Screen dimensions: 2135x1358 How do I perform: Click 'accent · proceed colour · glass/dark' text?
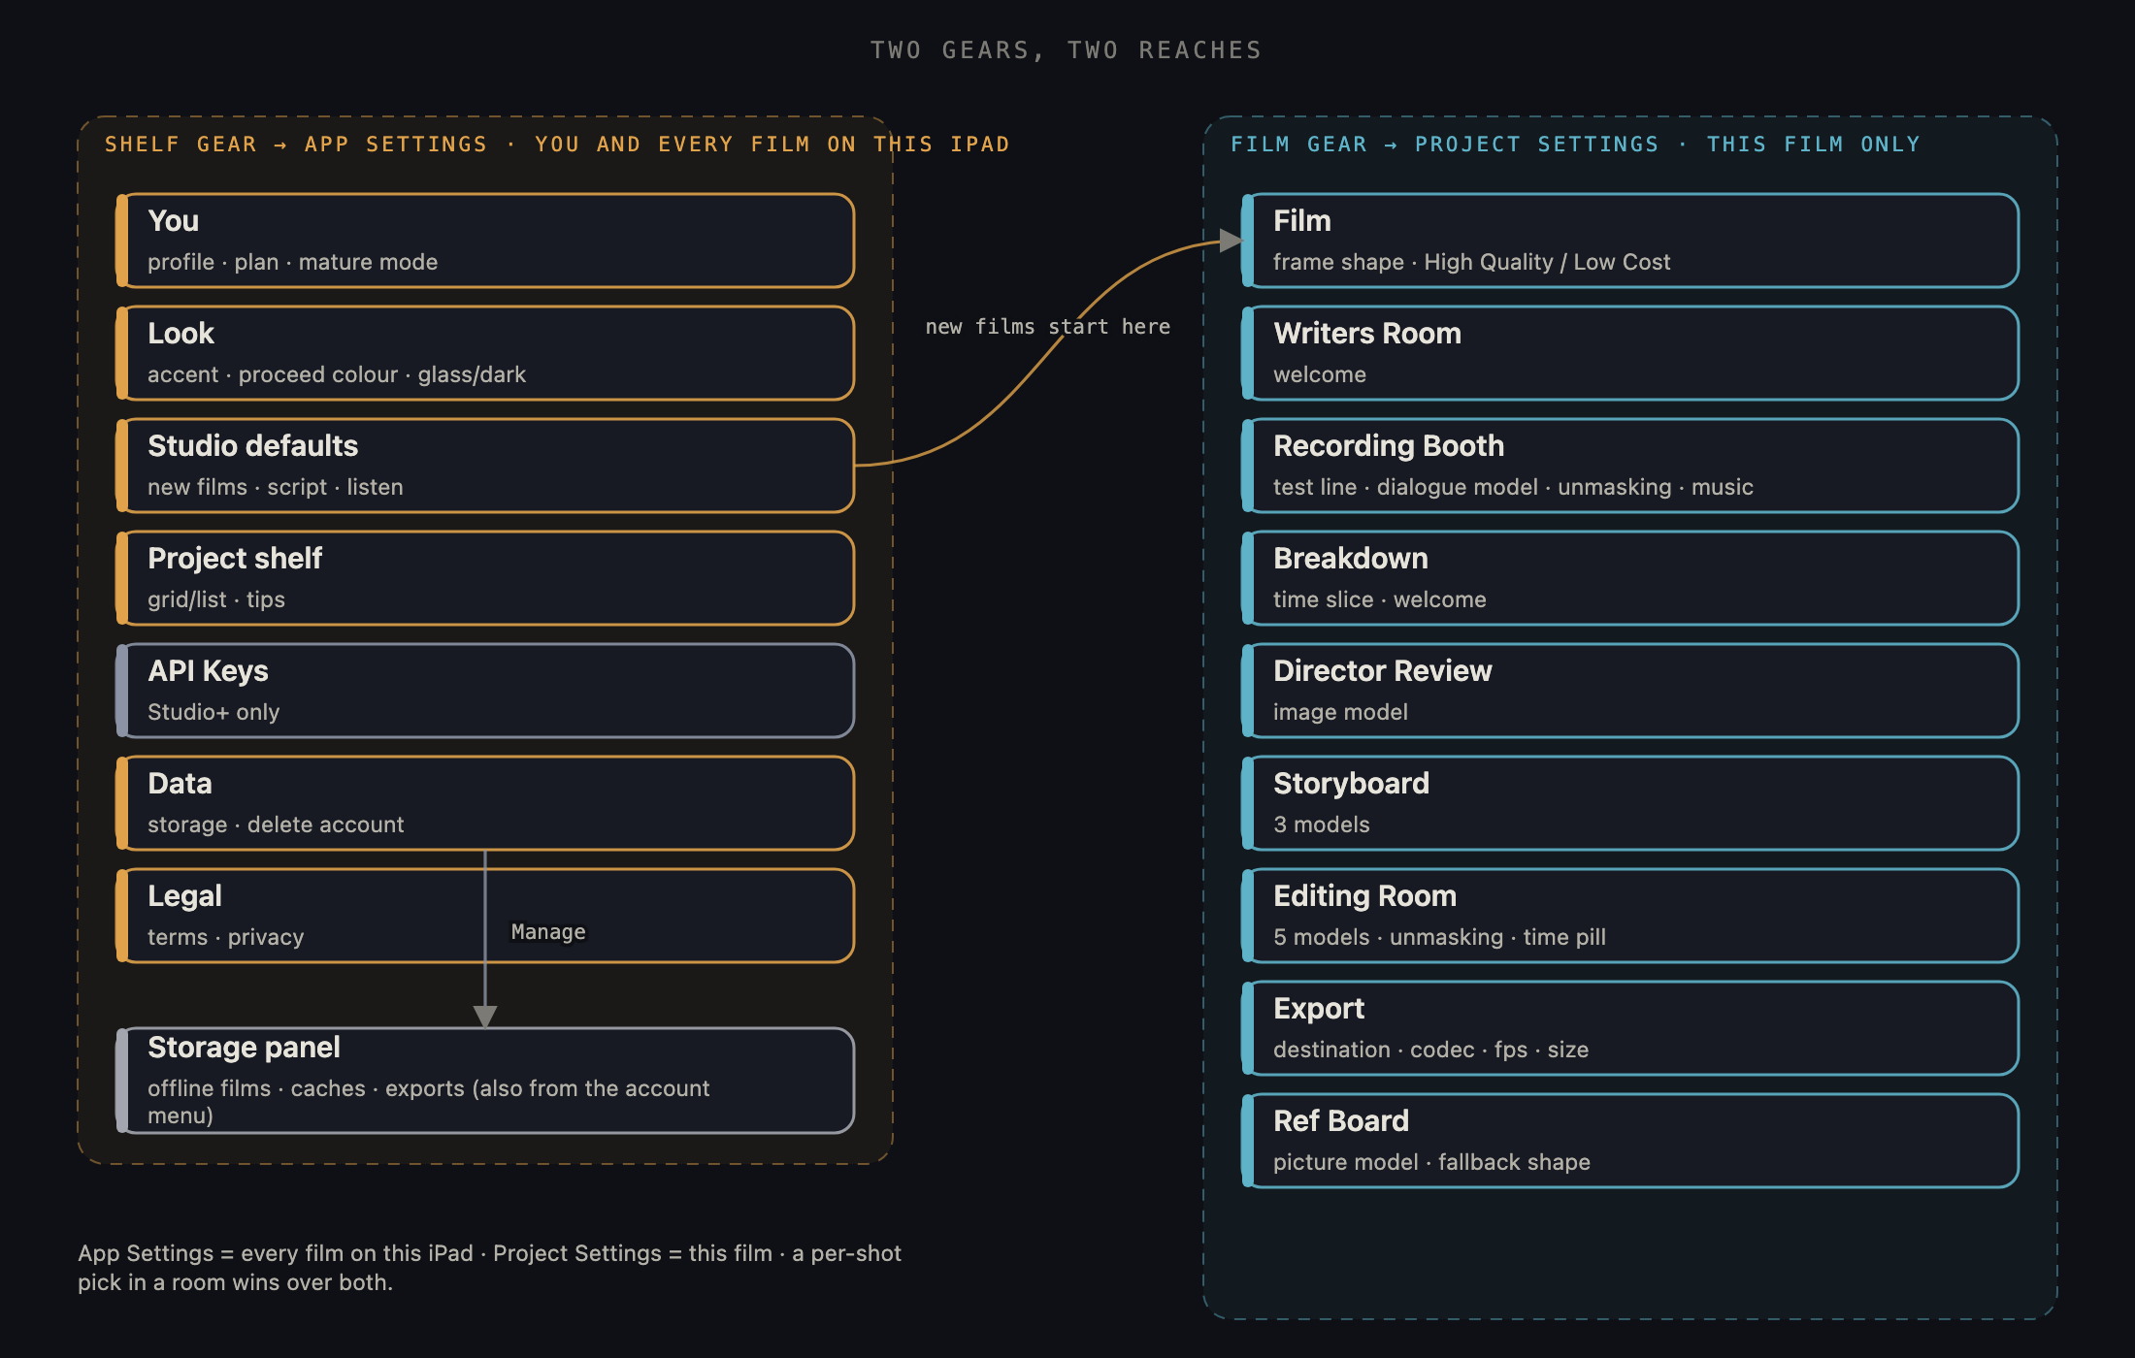tap(337, 374)
